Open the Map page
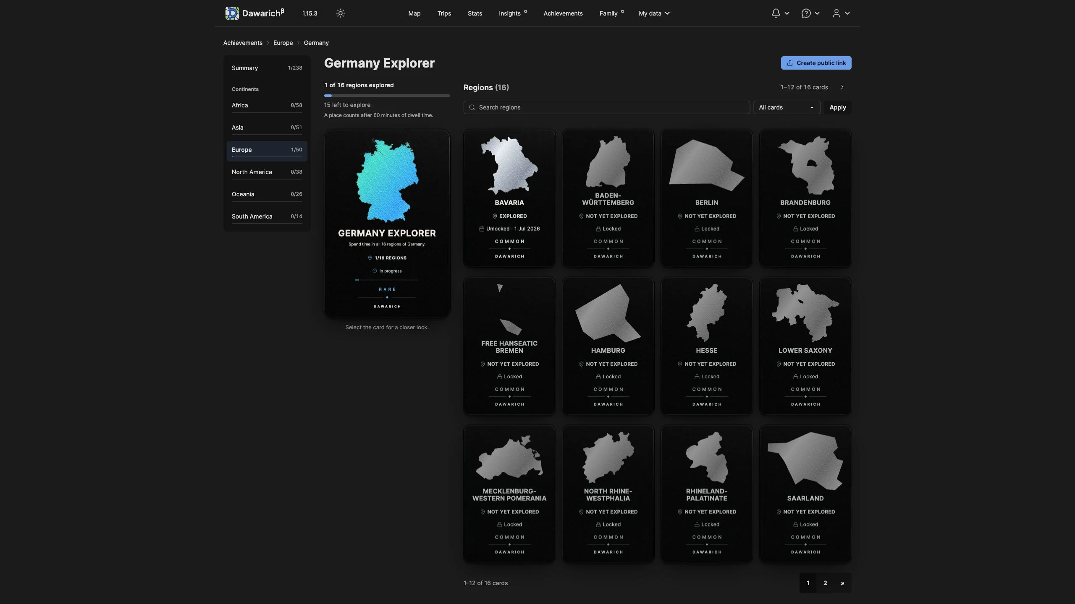 click(x=414, y=13)
